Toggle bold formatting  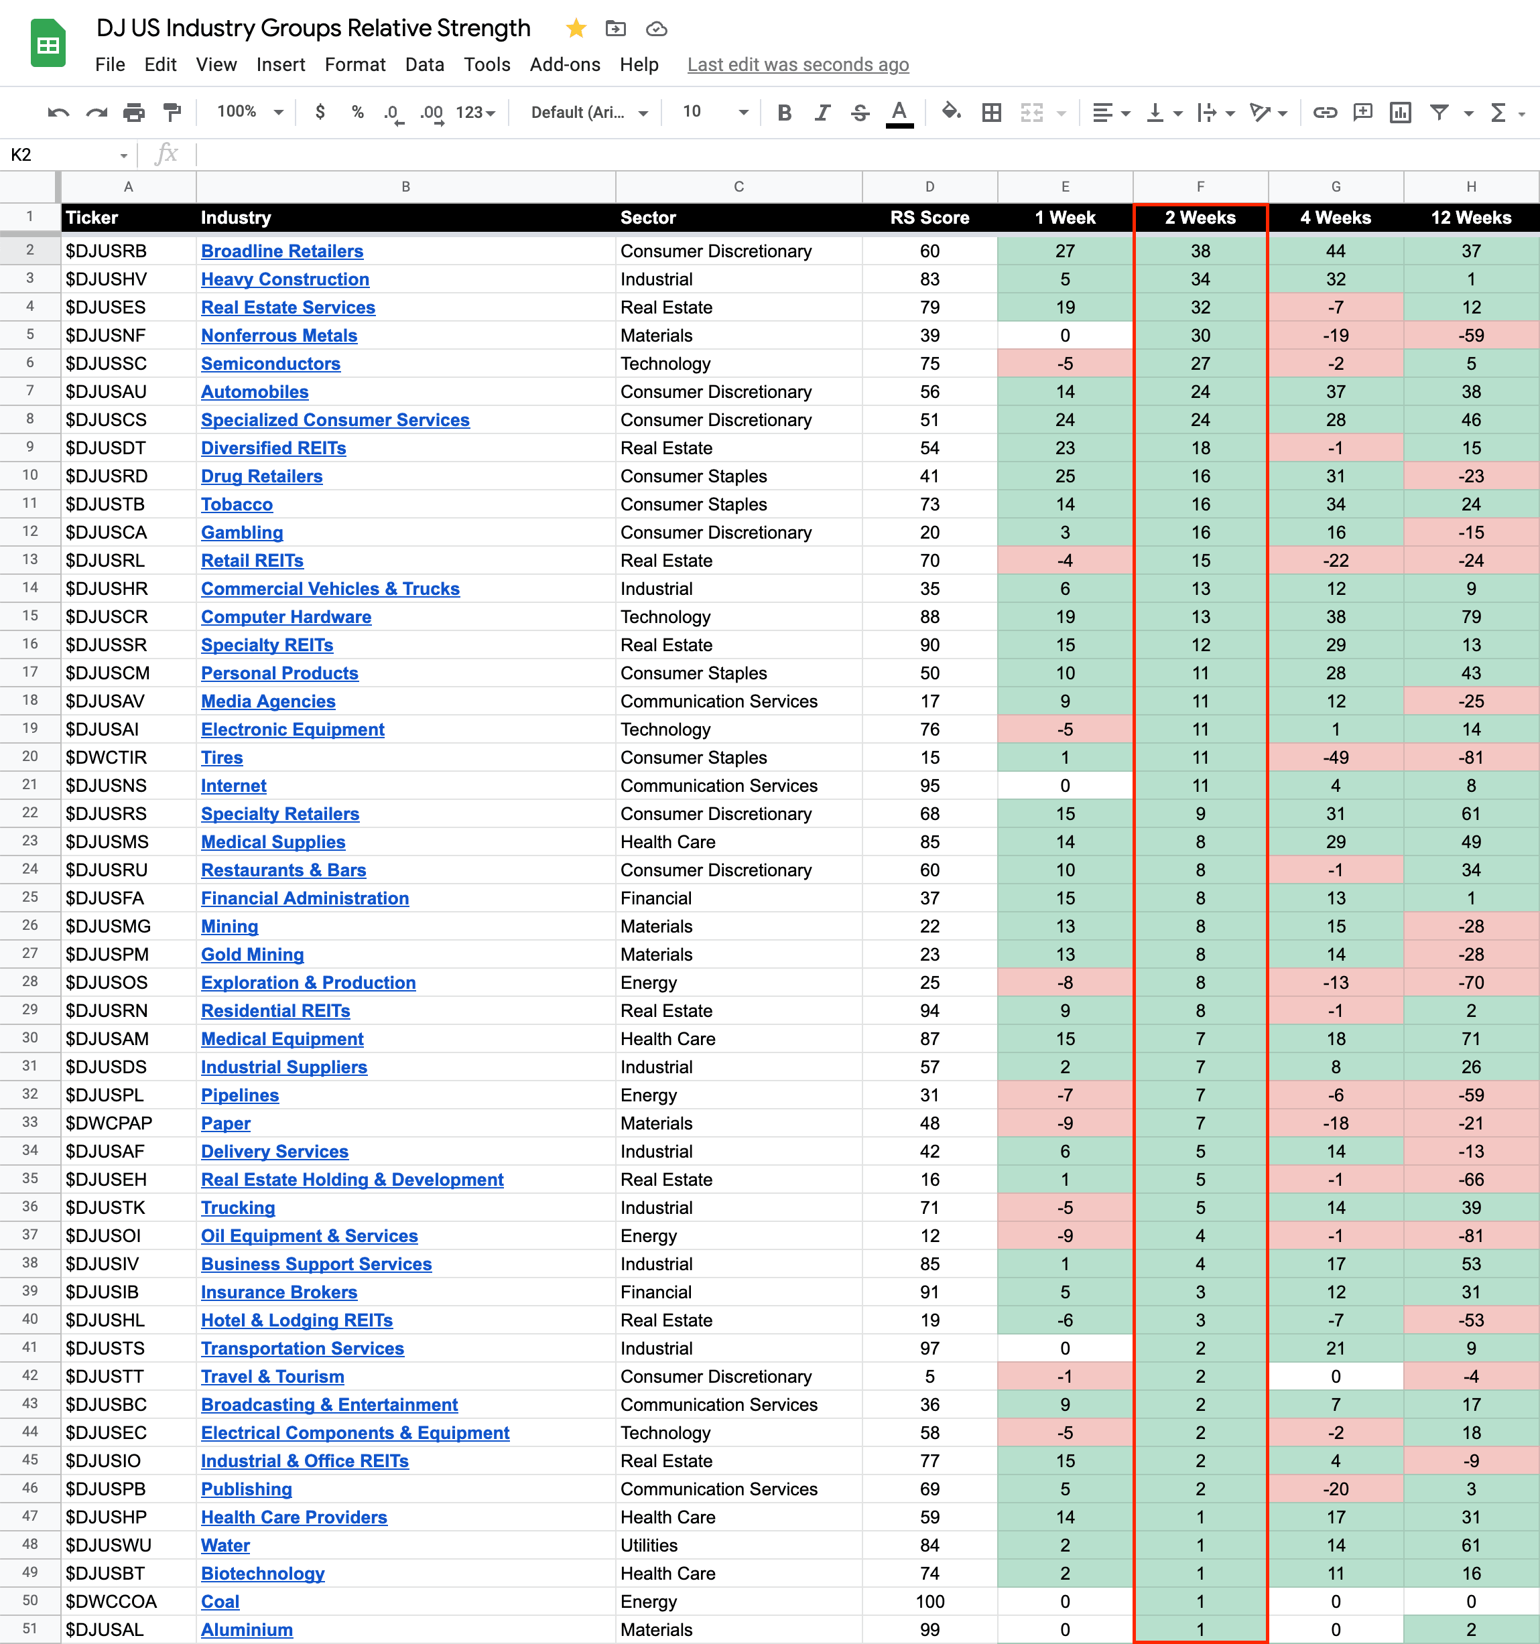coord(784,113)
